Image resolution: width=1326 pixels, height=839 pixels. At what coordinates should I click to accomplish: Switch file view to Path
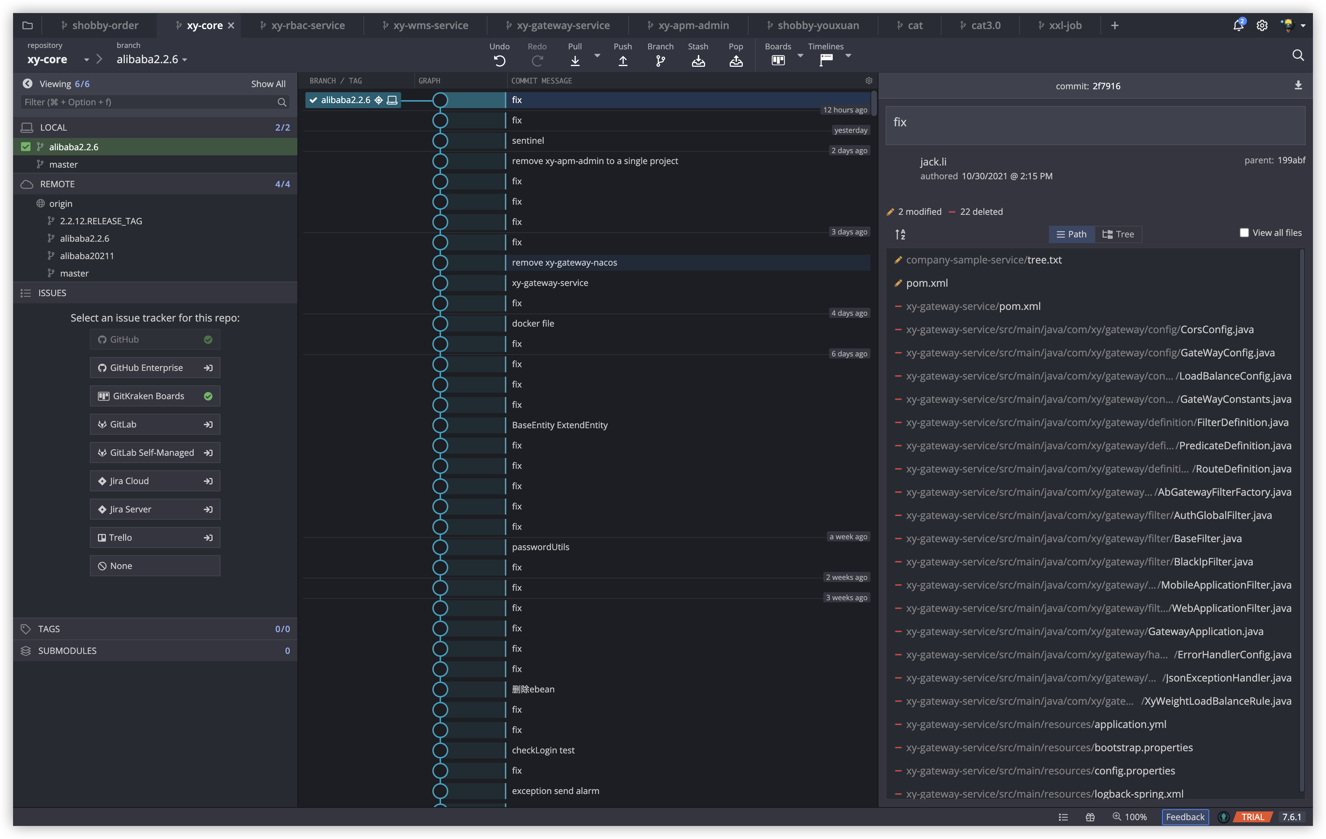[x=1071, y=234]
